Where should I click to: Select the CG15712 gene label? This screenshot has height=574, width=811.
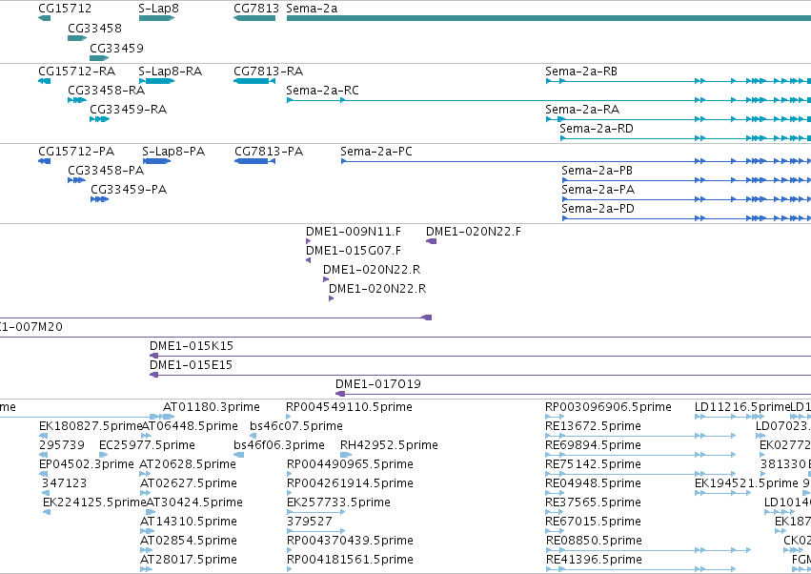point(65,9)
